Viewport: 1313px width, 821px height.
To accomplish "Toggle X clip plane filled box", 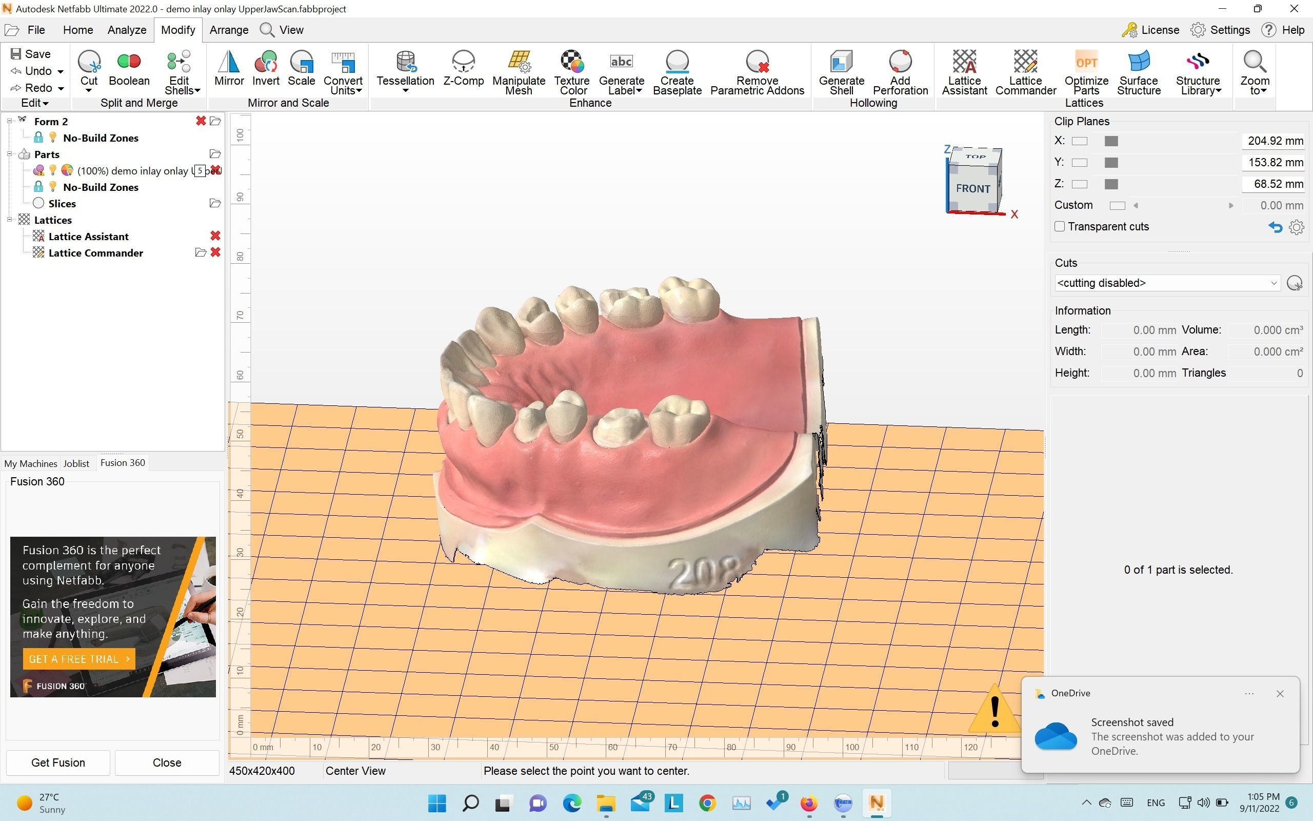I will click(x=1111, y=141).
